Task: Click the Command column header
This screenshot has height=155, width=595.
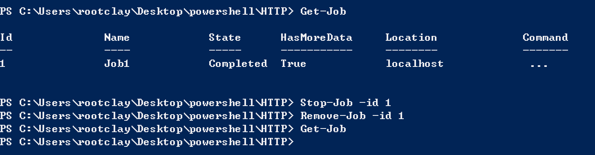Action: tap(545, 38)
